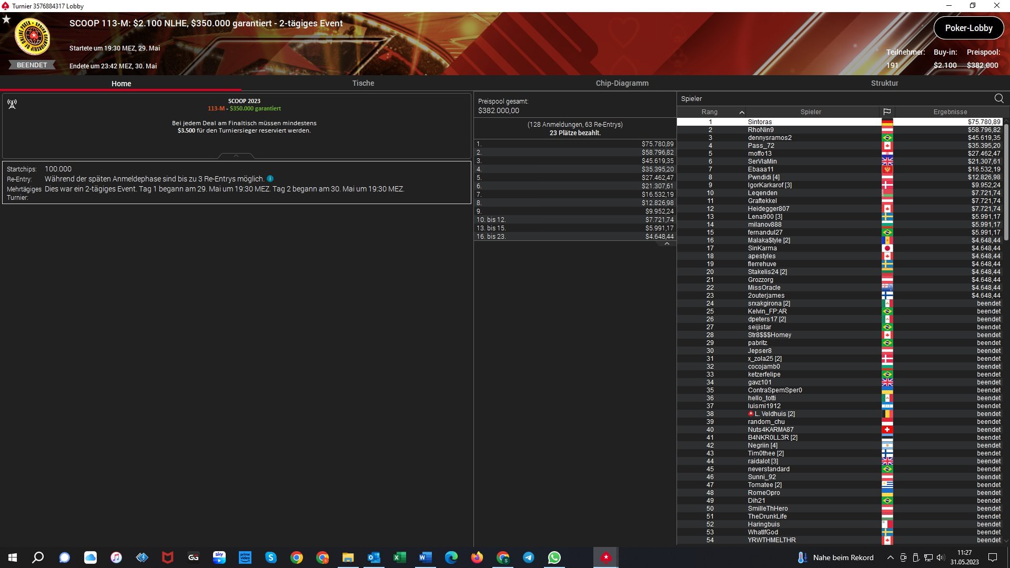
Task: Open Prime Video from taskbar
Action: [x=245, y=557]
